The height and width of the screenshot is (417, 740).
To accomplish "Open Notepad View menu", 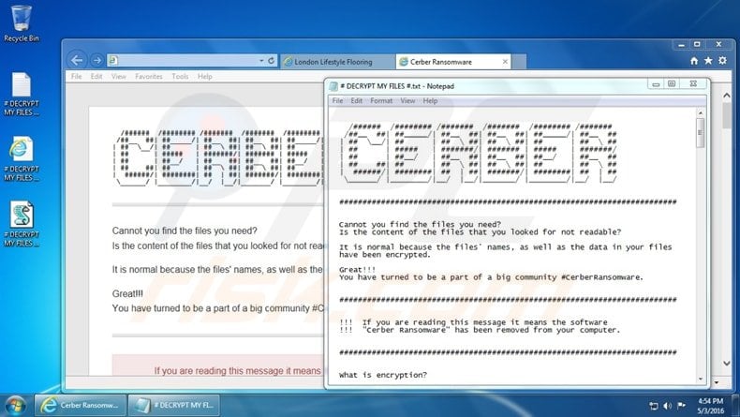I will pos(407,100).
